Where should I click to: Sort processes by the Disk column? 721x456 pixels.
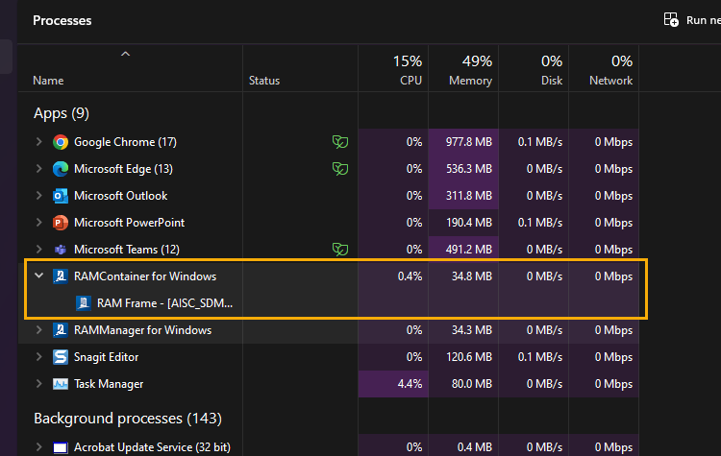(552, 81)
